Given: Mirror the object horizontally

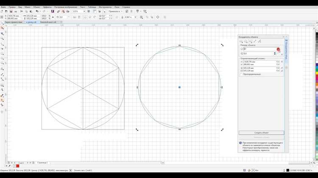Looking at the screenshot, I should coord(75,17).
